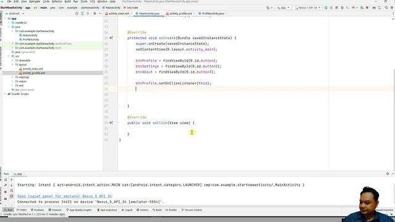Hide the Project panel with minus icon
The image size is (395, 222).
coord(100,14)
